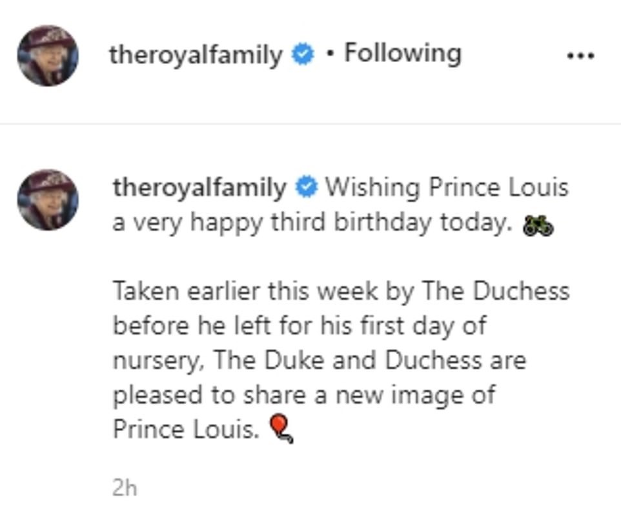
Task: Click the bicycle emoji in the caption
Action: [x=538, y=226]
